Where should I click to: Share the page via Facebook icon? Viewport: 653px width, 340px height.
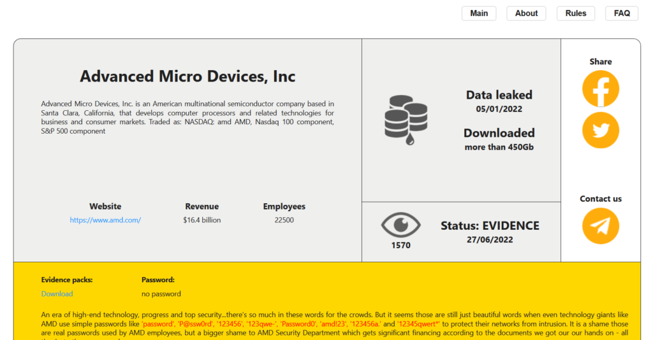pyautogui.click(x=600, y=89)
